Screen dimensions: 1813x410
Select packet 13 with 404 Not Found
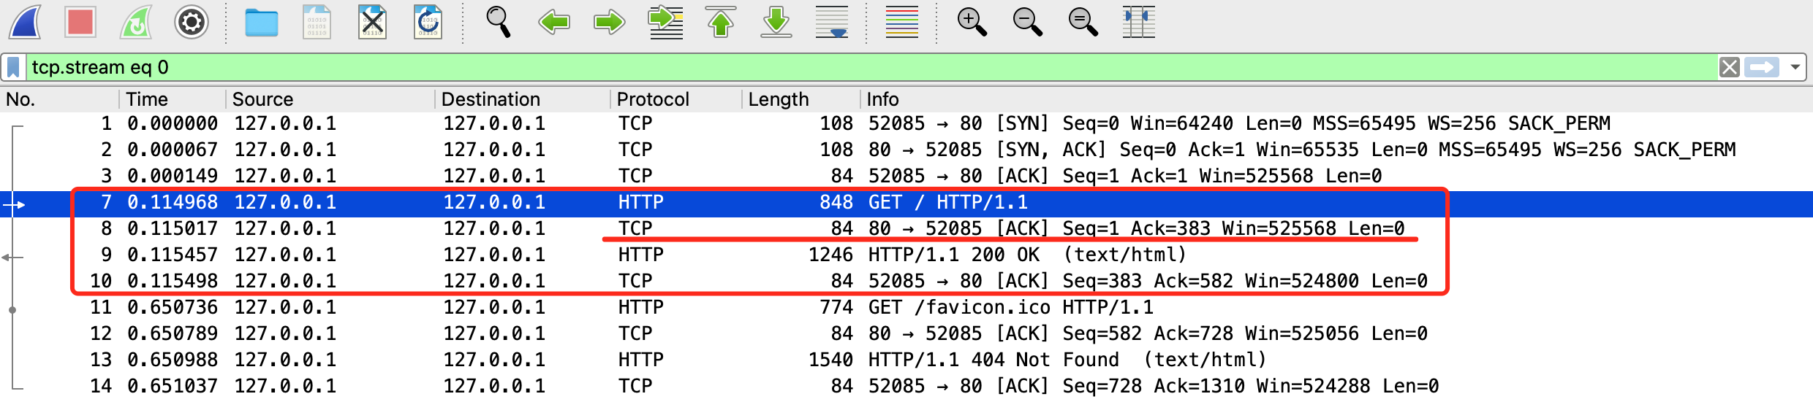[x=731, y=360]
